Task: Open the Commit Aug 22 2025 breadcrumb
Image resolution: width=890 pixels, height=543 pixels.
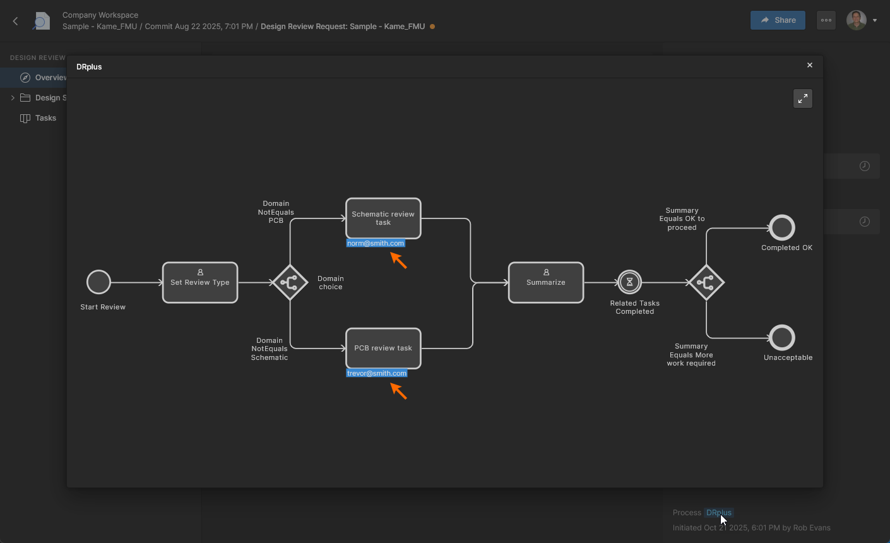Action: click(199, 27)
